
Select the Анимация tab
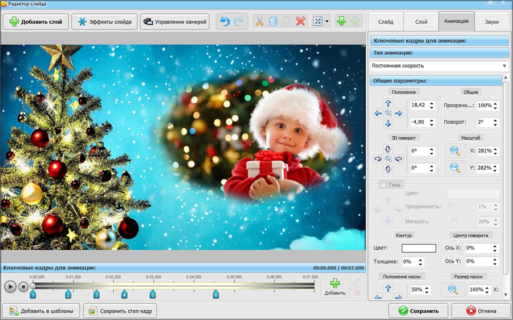[x=456, y=21]
